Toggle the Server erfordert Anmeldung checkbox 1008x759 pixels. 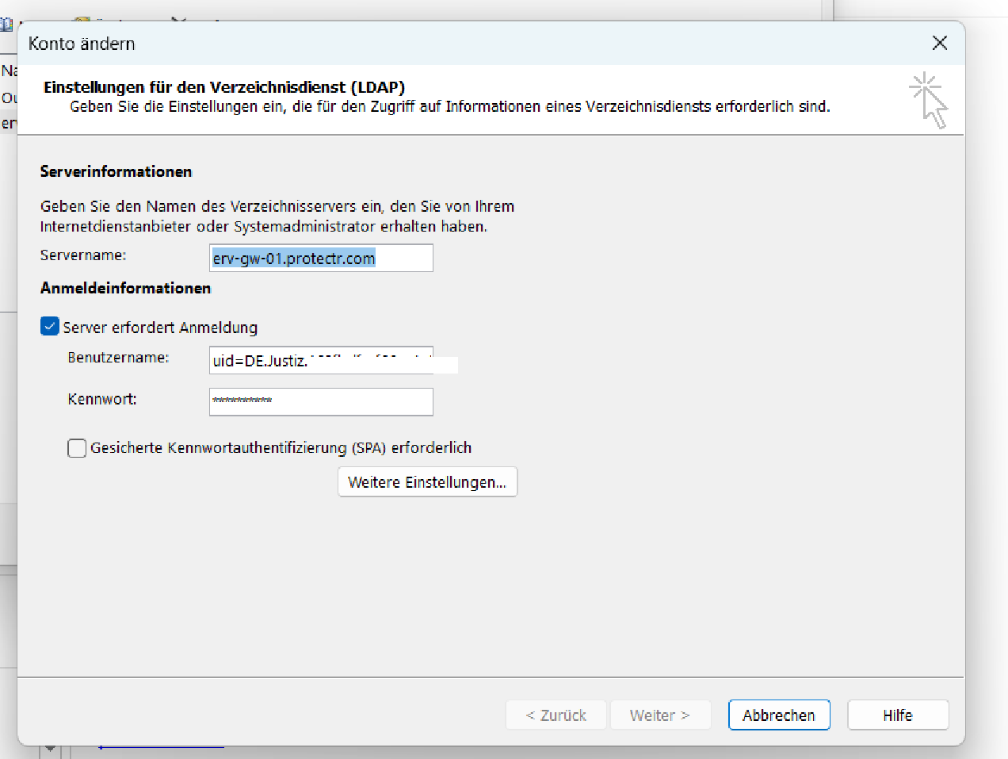click(x=50, y=327)
